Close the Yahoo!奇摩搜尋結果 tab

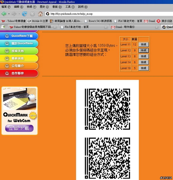click(x=55, y=27)
